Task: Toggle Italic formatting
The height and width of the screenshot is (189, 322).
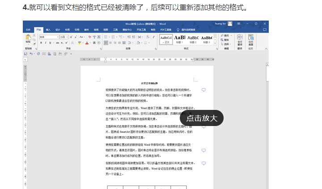Action: point(46,43)
